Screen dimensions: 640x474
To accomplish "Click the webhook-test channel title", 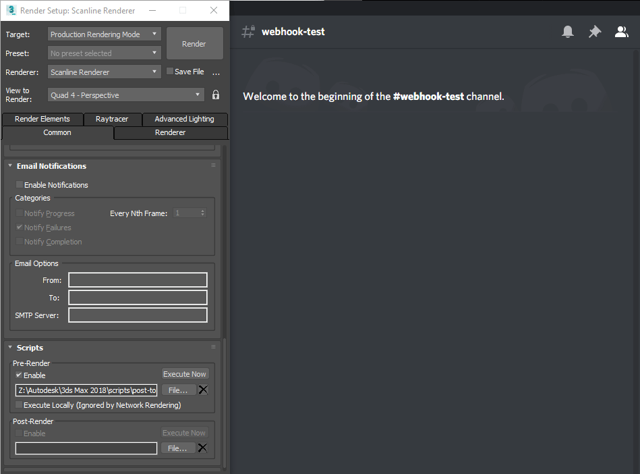I will (293, 32).
